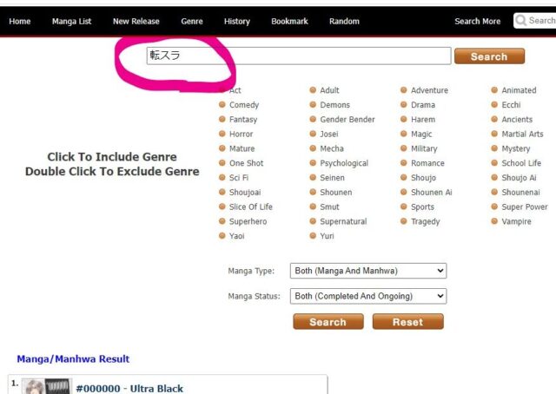Viewport: 556px width, 394px height.
Task: Open the #000000 - Ultra Black result
Action: point(129,388)
